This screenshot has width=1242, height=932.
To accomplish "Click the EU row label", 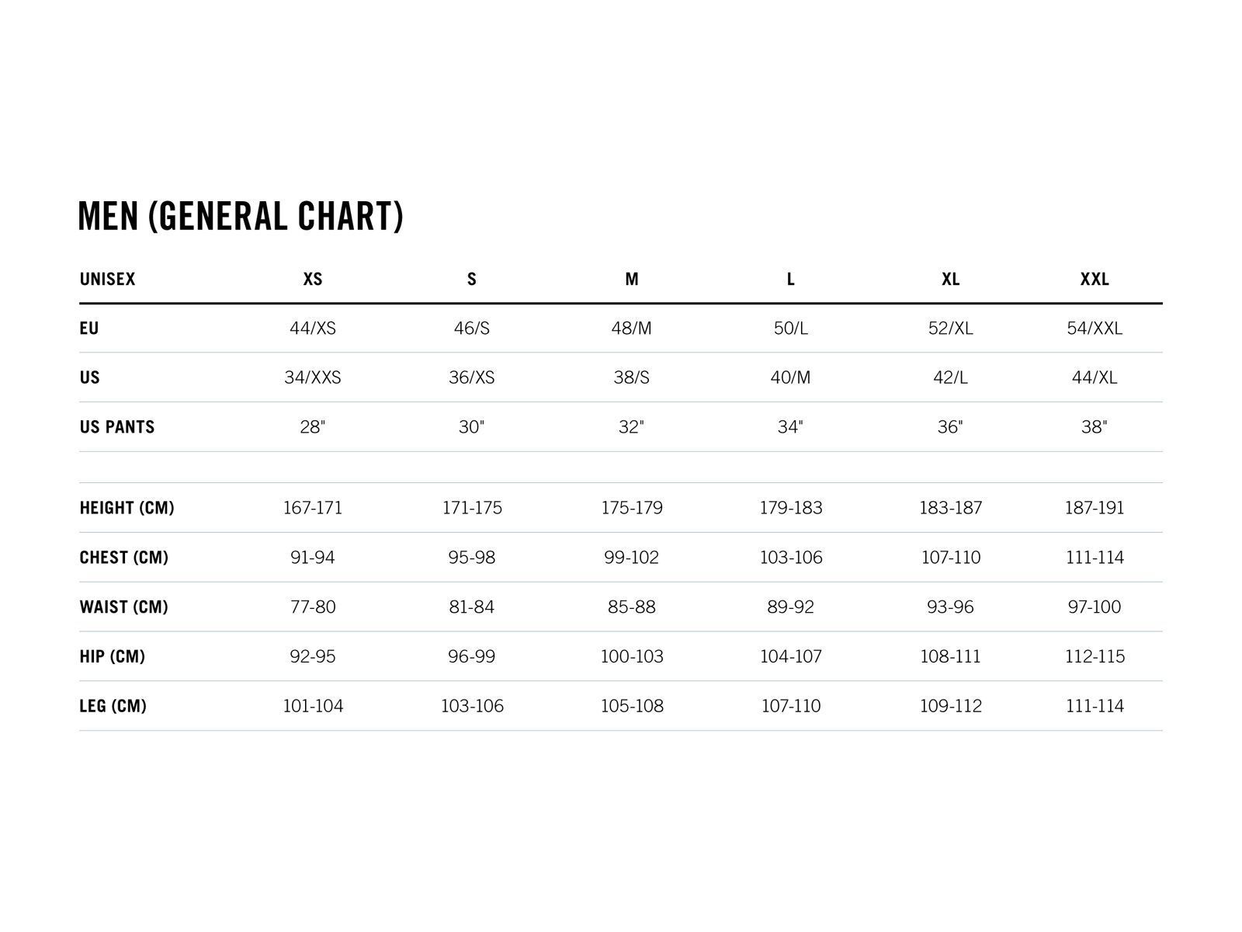I will (89, 328).
